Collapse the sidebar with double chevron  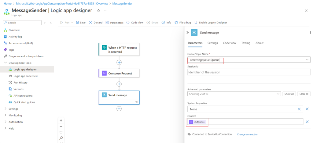click(51, 23)
